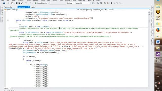The image size is (162, 91).
Task: Click the 'MySqlDataReader rd' code line
Action: [41, 53]
